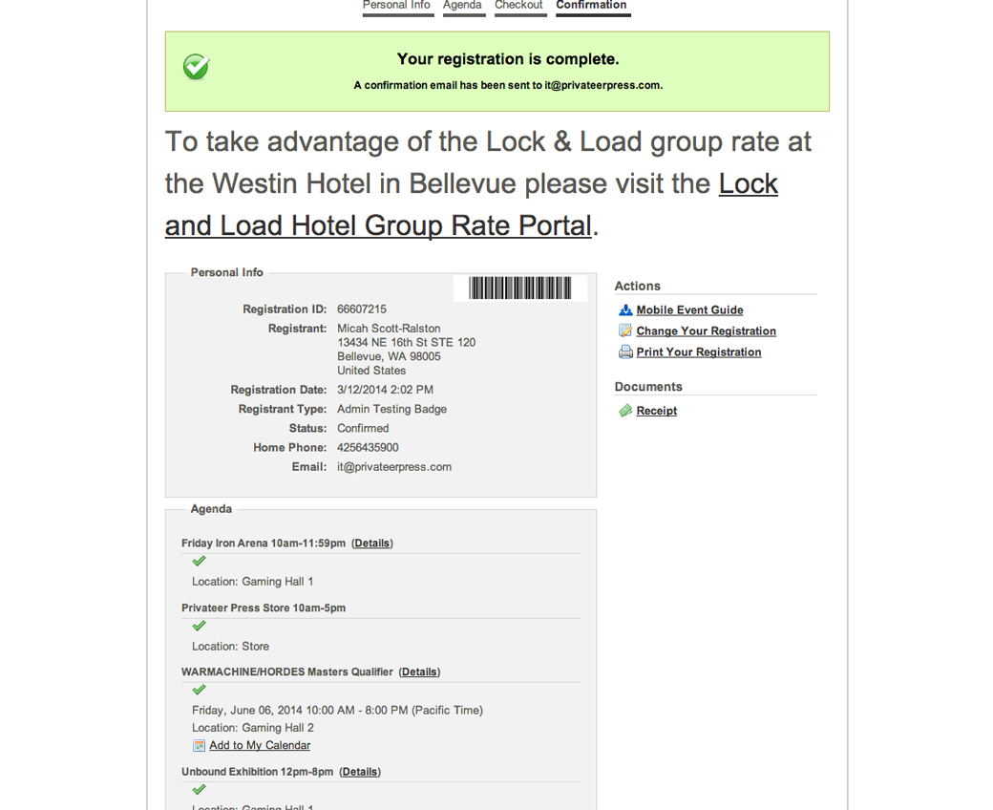
Task: Click the Change Your Registration notepad icon
Action: (x=625, y=330)
